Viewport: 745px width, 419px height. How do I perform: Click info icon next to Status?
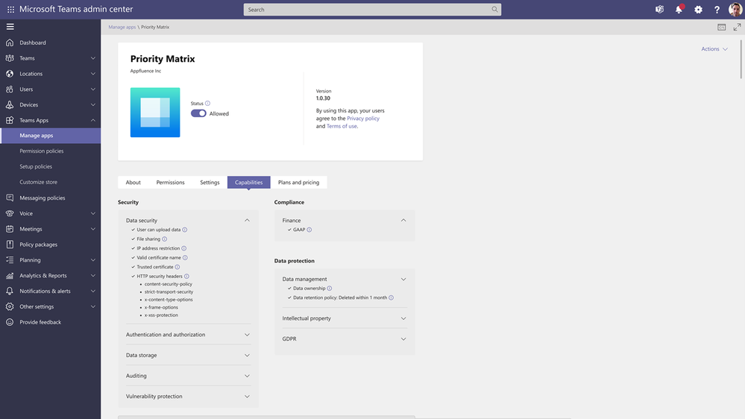point(207,103)
